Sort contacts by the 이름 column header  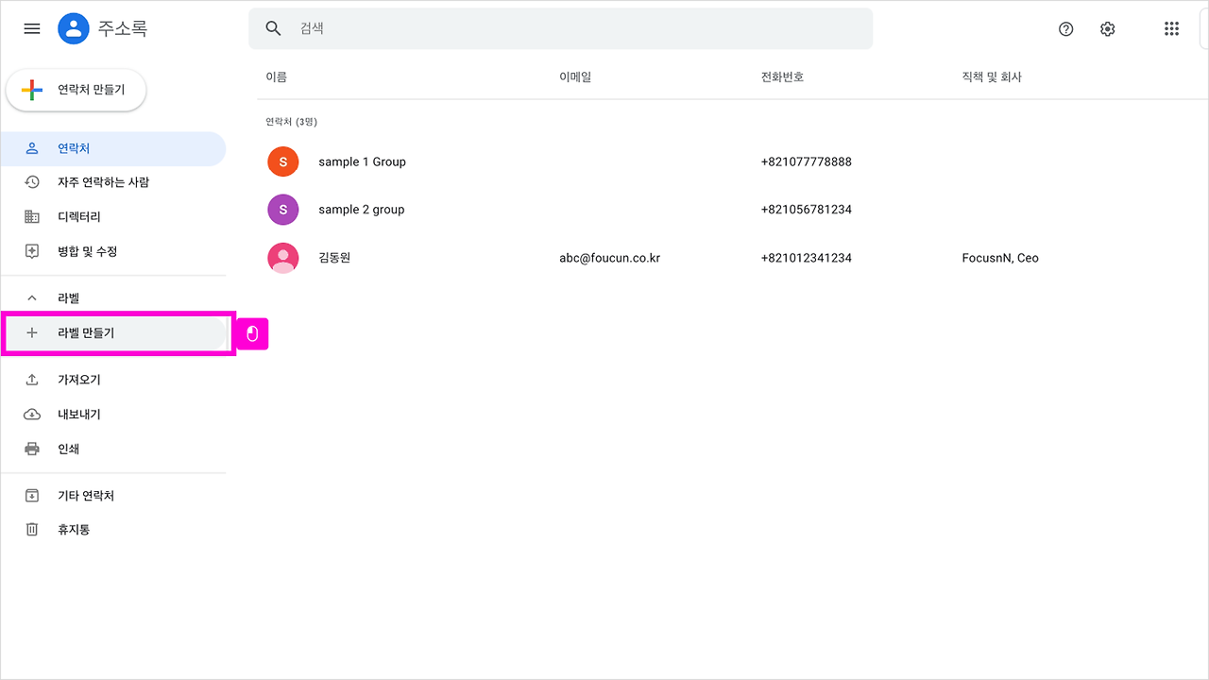(275, 76)
